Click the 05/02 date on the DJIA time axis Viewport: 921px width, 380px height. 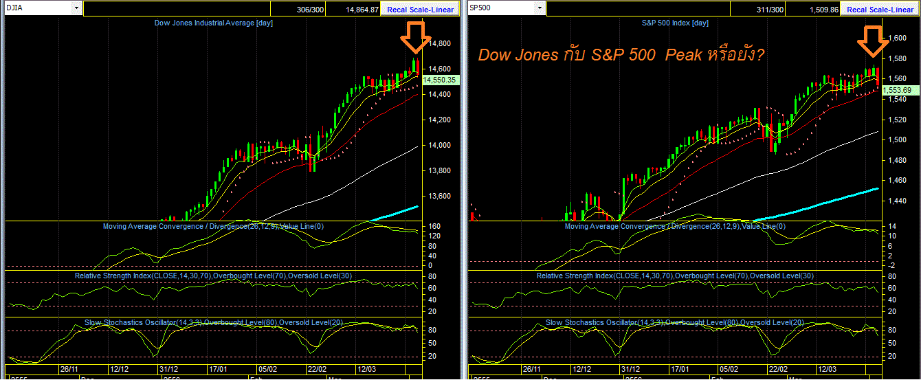coord(267,369)
